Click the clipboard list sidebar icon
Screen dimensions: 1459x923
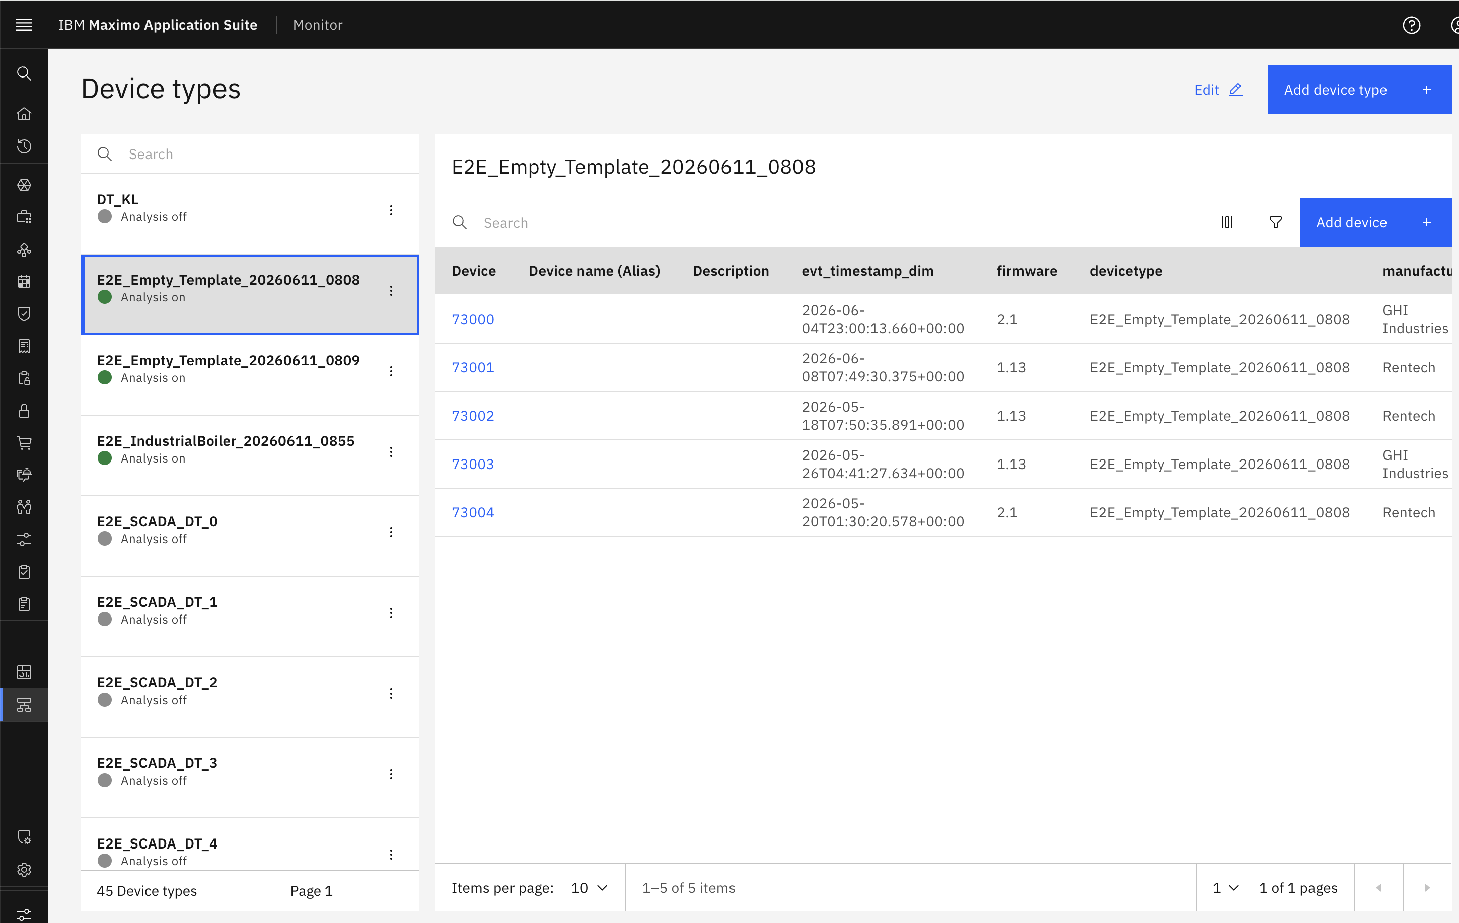click(x=24, y=604)
